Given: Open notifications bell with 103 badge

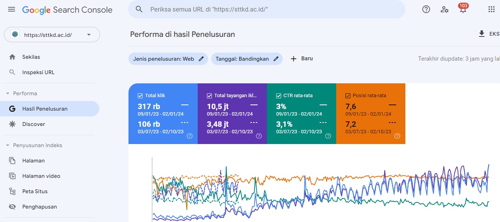Looking at the screenshot, I should pyautogui.click(x=463, y=9).
